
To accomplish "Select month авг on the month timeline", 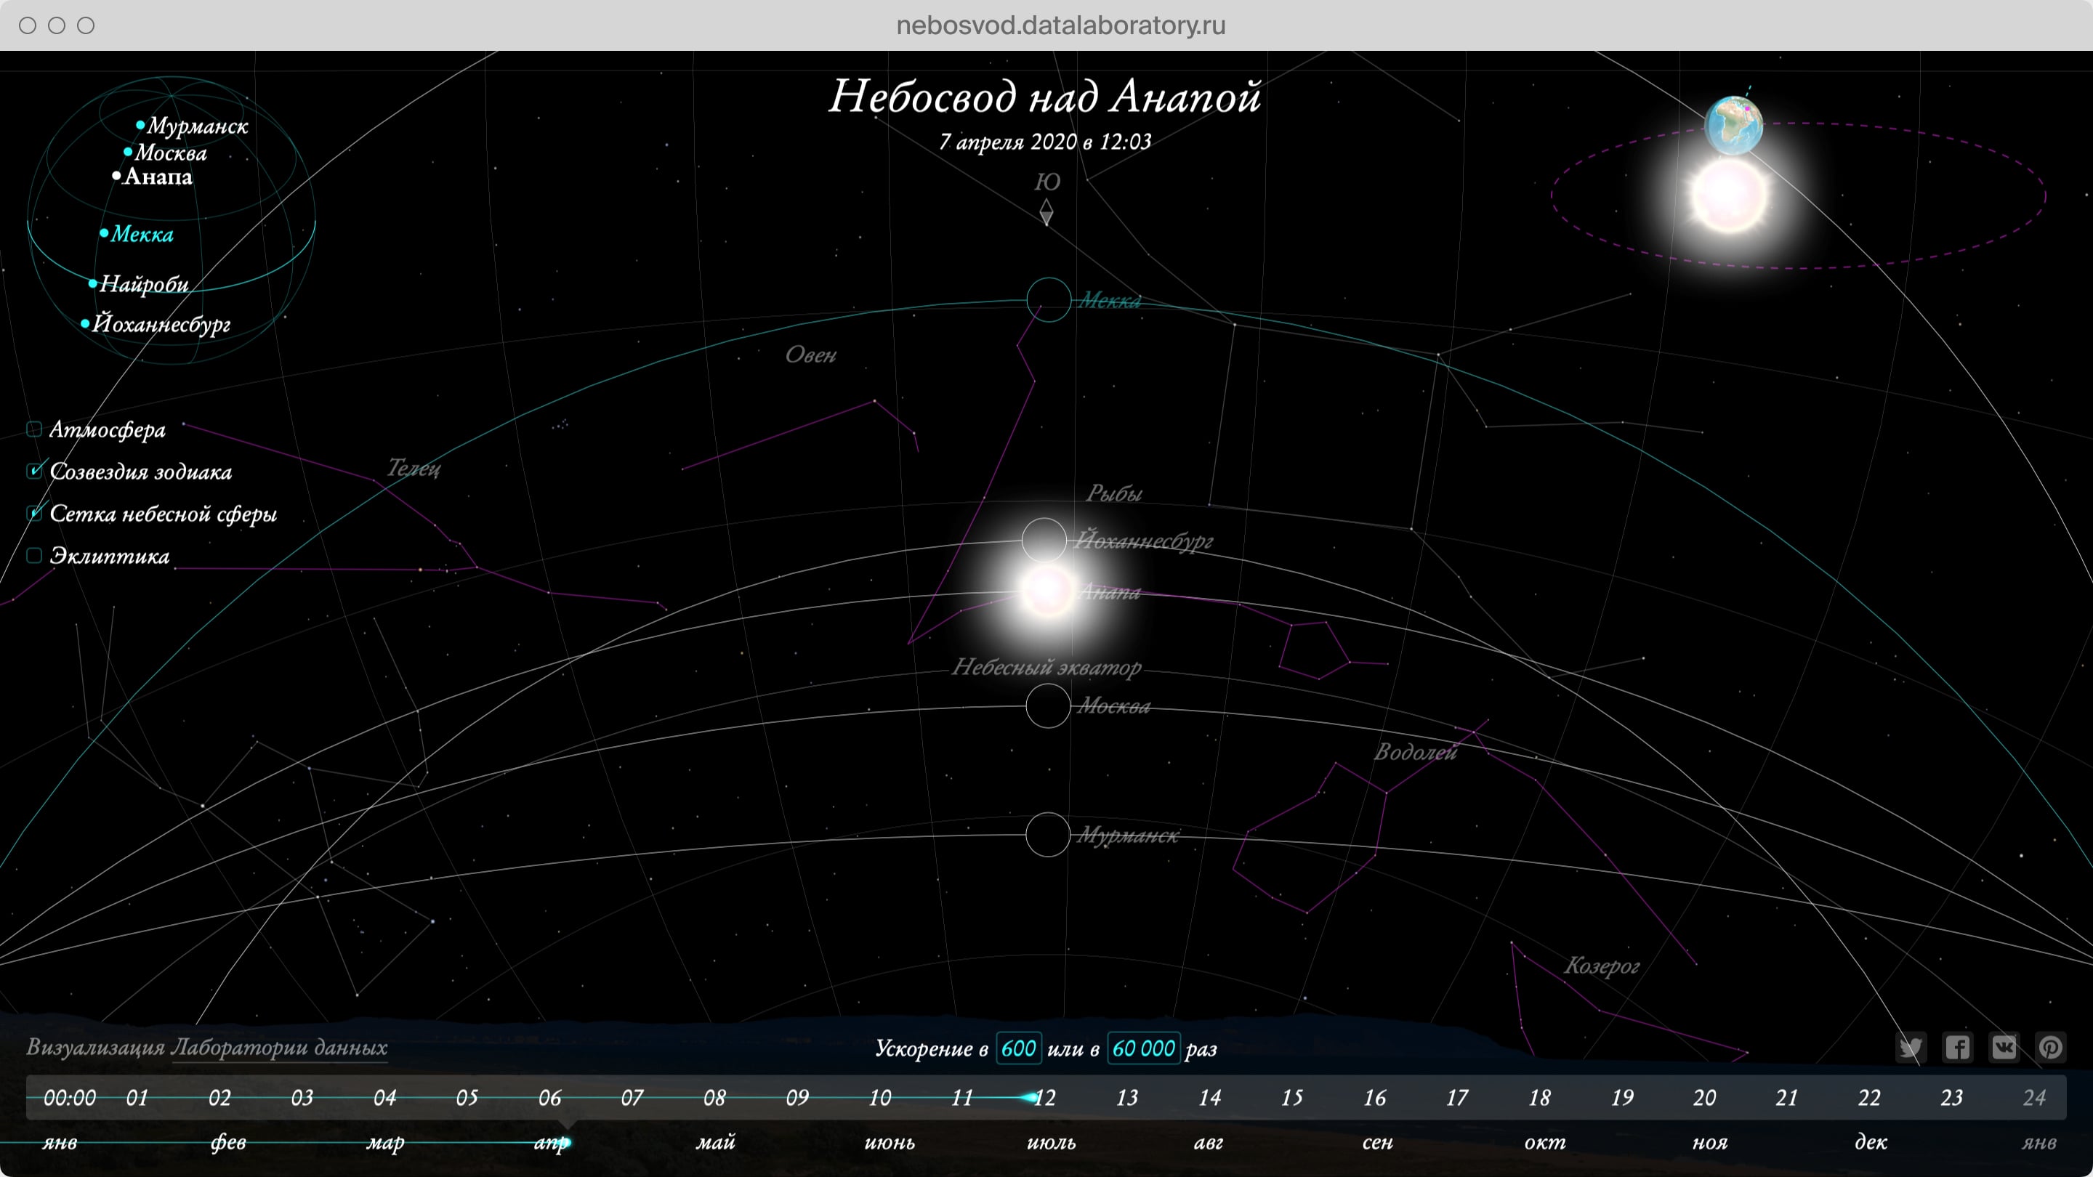I will click(x=1208, y=1142).
